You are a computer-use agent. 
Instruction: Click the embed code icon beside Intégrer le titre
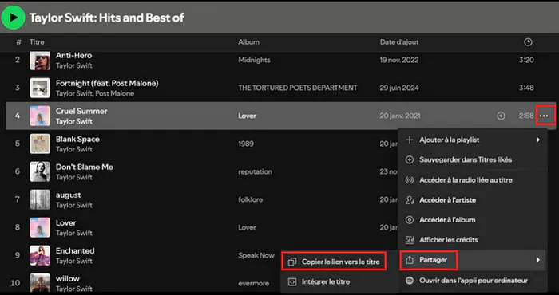[x=292, y=281]
